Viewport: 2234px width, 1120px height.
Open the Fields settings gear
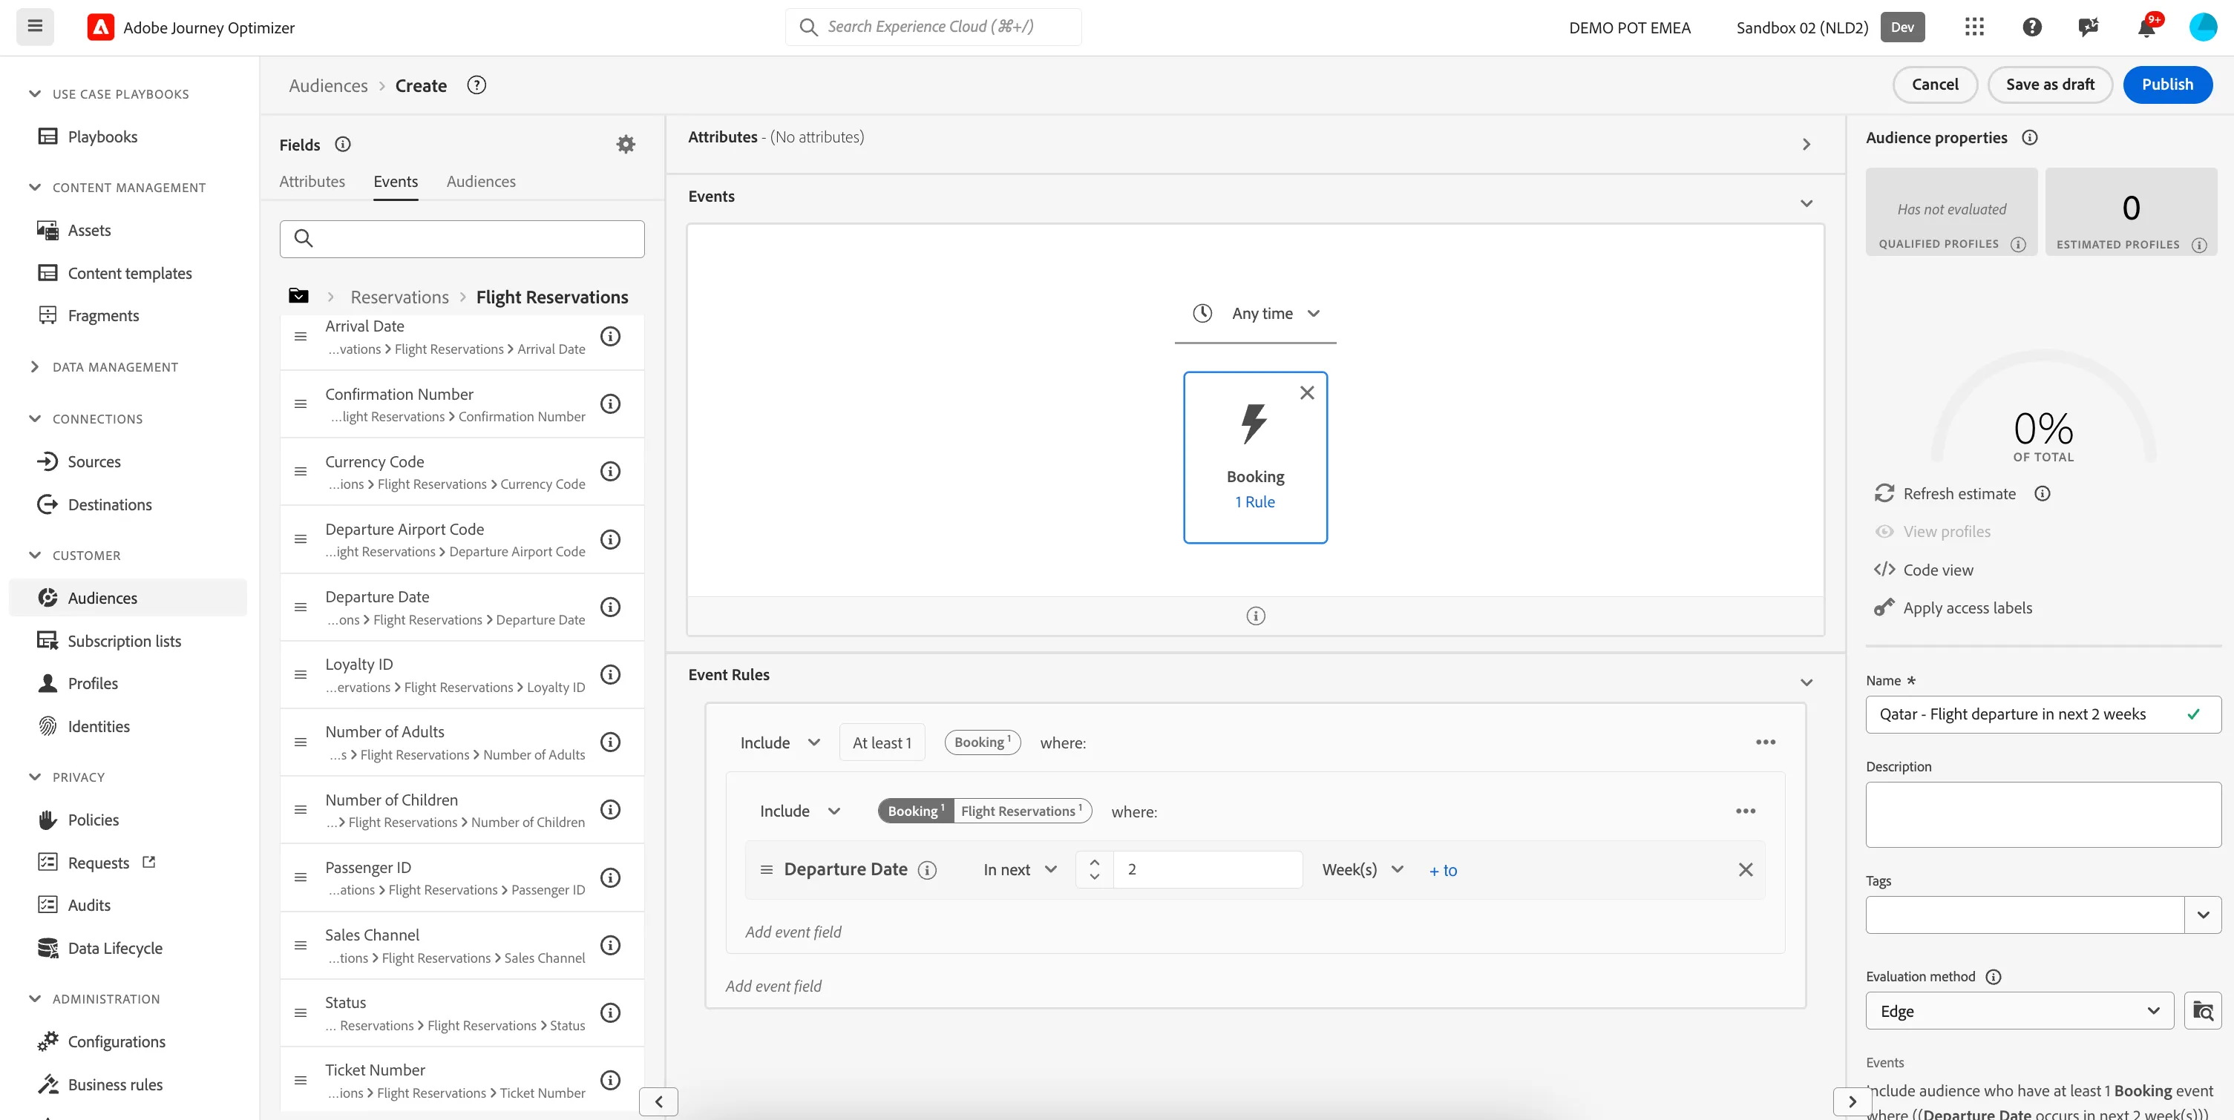[625, 144]
